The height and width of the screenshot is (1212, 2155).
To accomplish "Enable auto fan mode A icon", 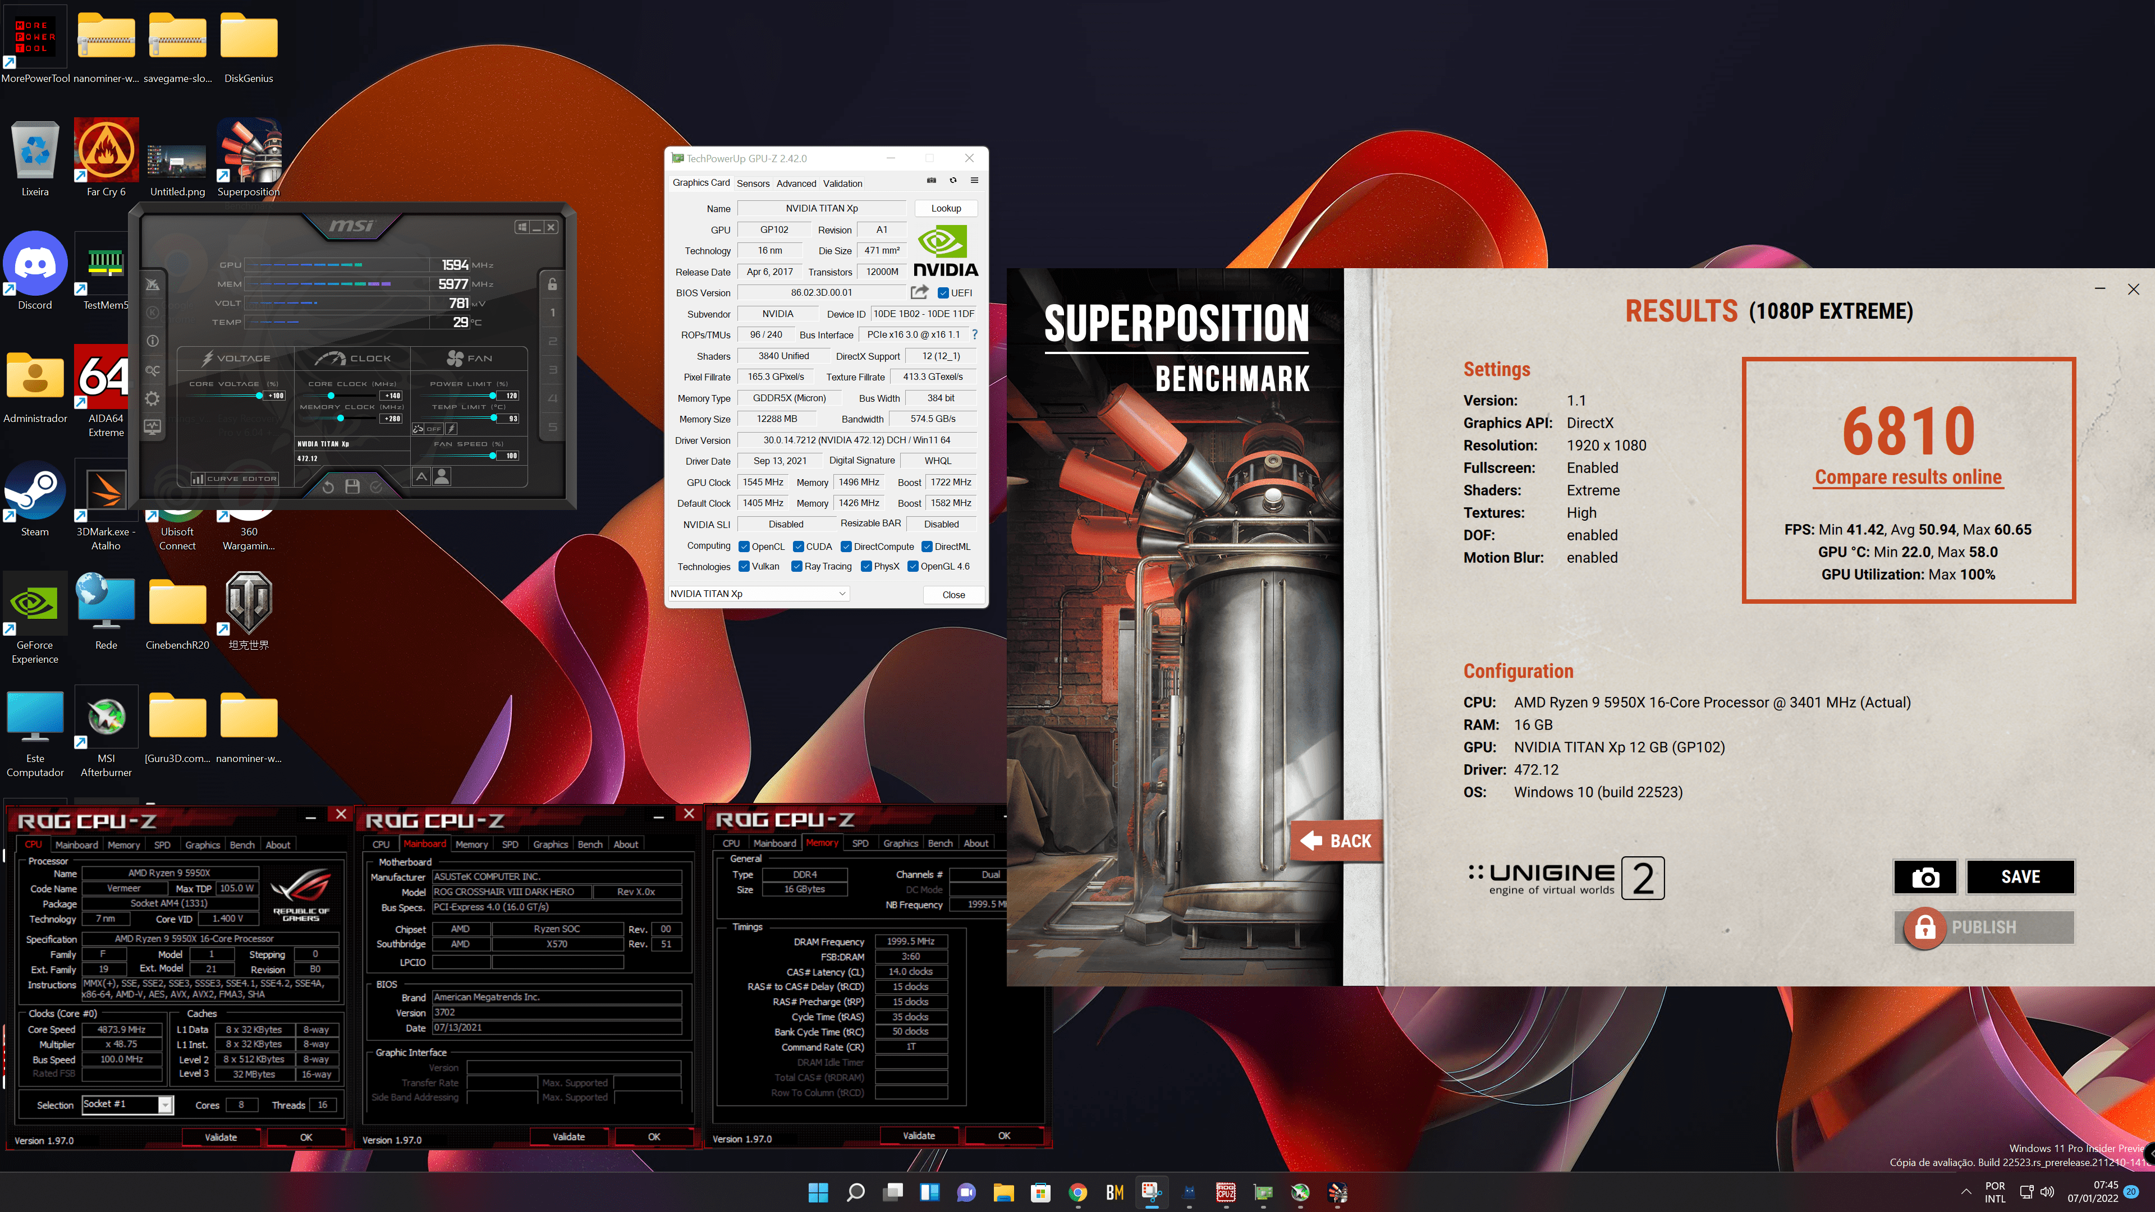I will pyautogui.click(x=421, y=477).
